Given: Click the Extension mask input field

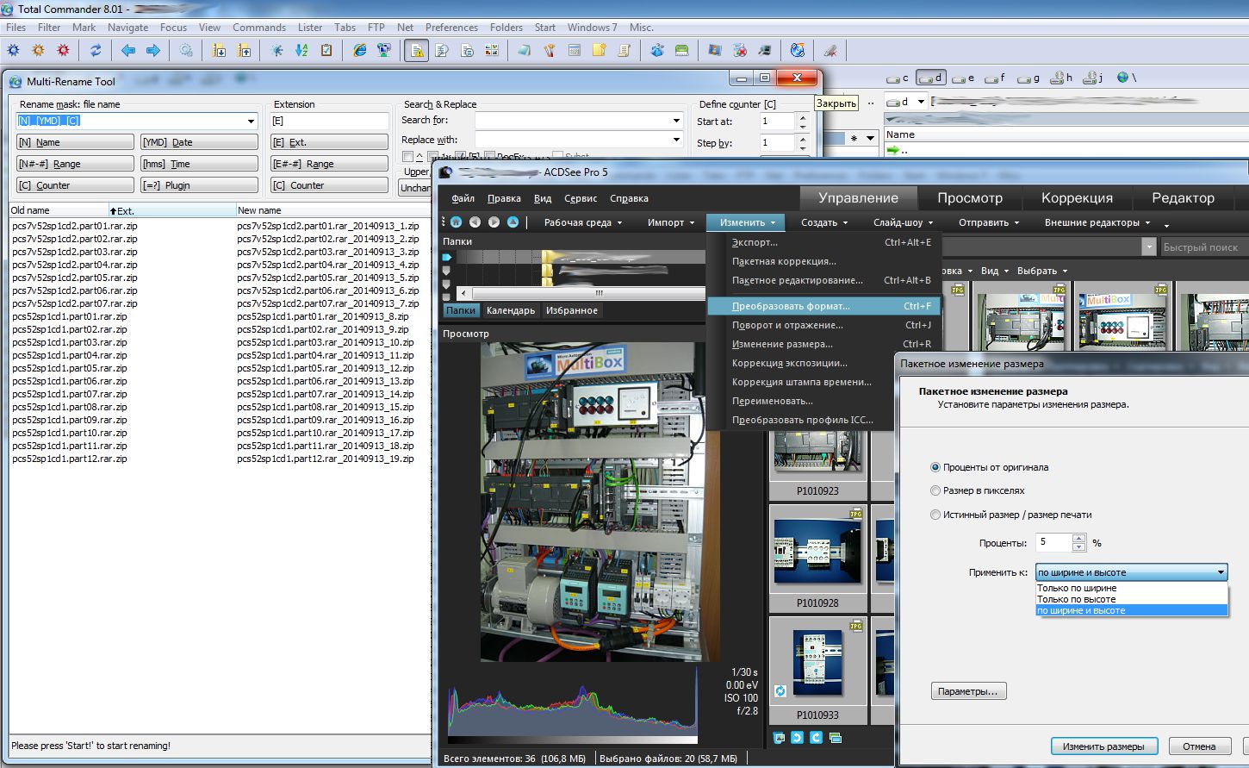Looking at the screenshot, I should (330, 122).
